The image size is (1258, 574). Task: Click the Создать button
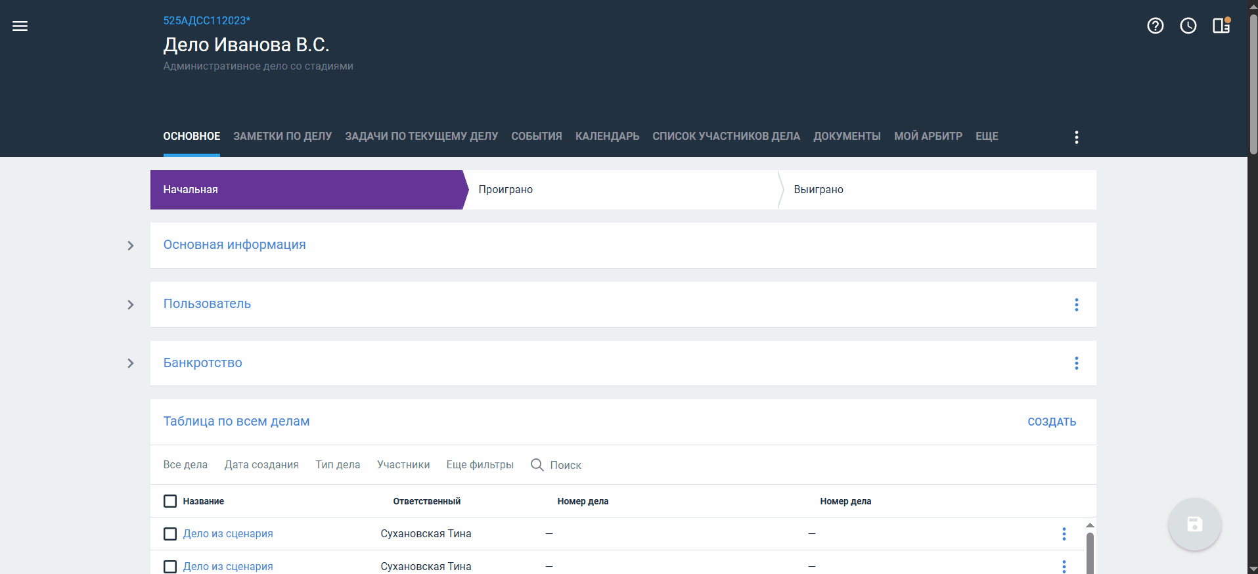pos(1051,422)
